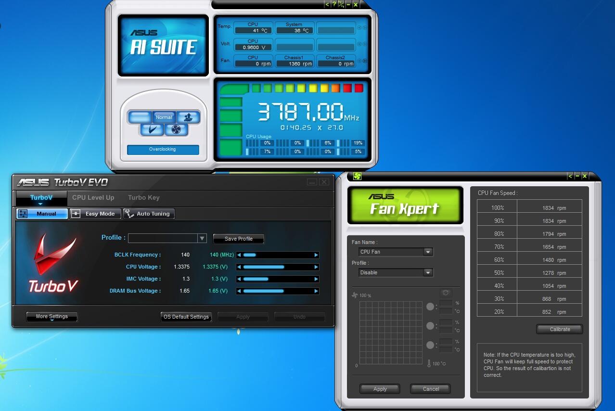Image resolution: width=615 pixels, height=411 pixels.
Task: Decrease IMC Voltage with left arrow
Action: click(239, 279)
